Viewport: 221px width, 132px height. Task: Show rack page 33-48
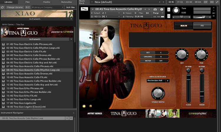189,2
